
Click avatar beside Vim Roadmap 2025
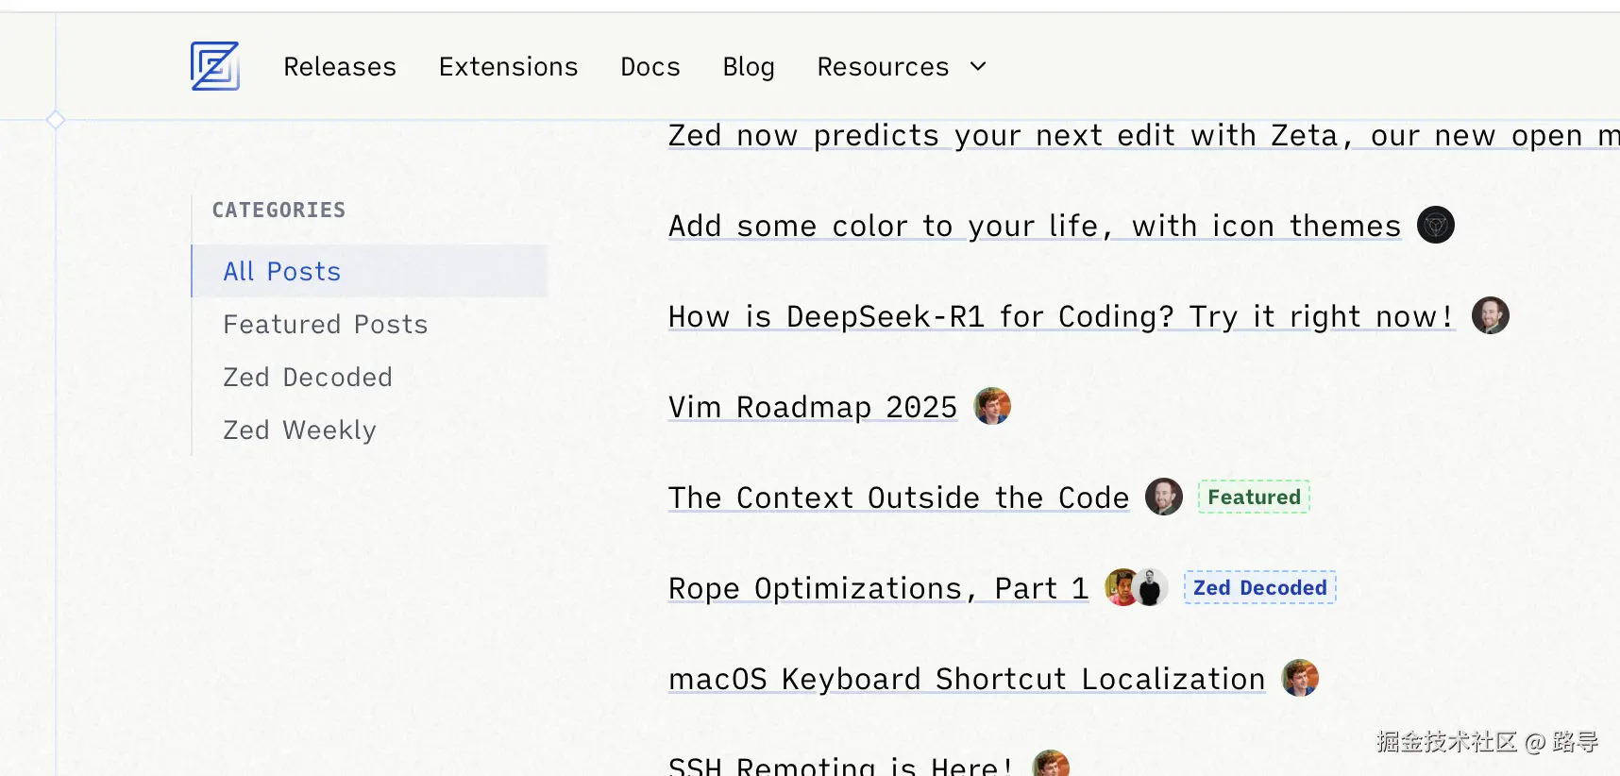pyautogui.click(x=991, y=406)
